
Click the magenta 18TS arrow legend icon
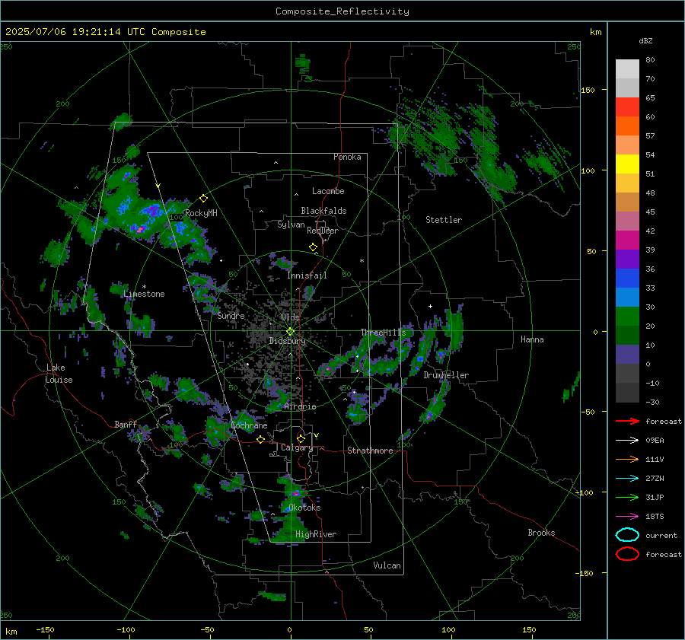tap(627, 517)
